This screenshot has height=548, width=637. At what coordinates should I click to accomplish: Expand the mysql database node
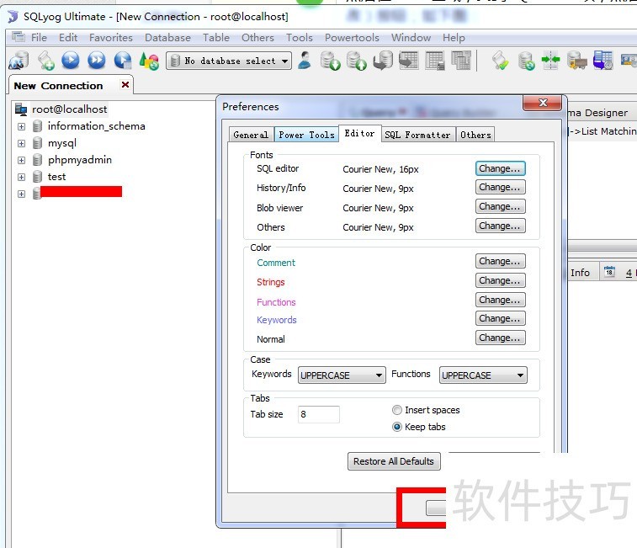(21, 143)
